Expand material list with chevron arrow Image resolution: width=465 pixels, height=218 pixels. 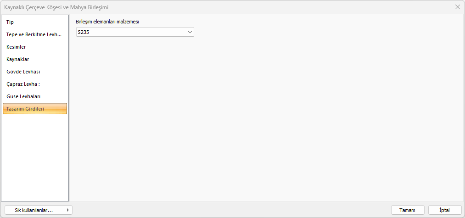click(190, 32)
